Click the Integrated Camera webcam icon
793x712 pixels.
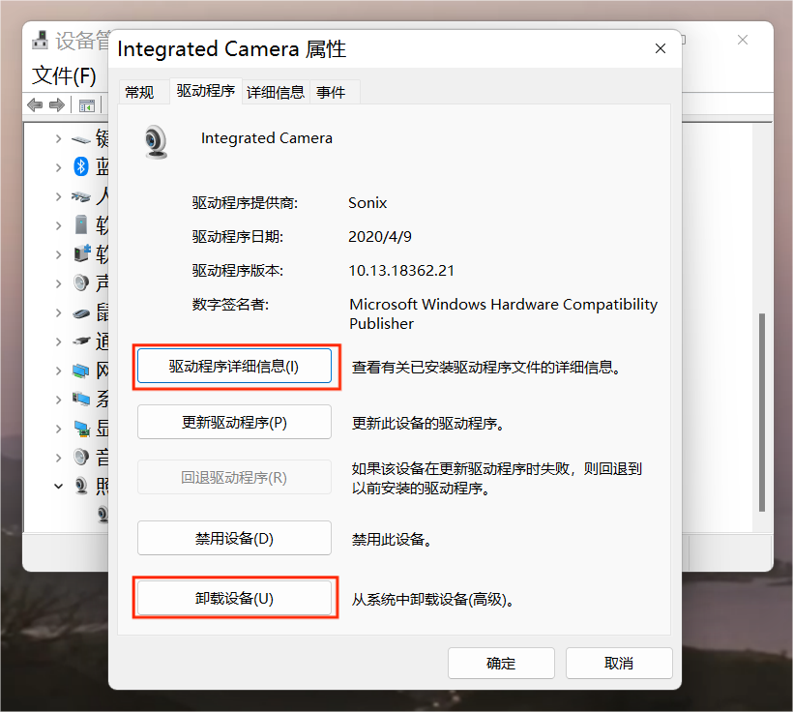click(156, 141)
